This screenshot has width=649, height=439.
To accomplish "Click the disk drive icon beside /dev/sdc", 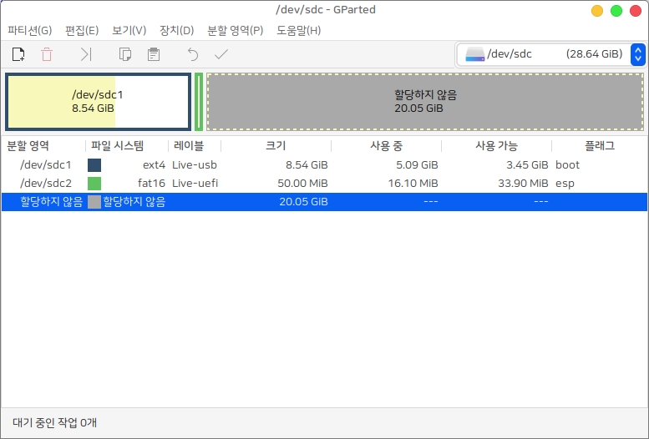I will (x=474, y=54).
